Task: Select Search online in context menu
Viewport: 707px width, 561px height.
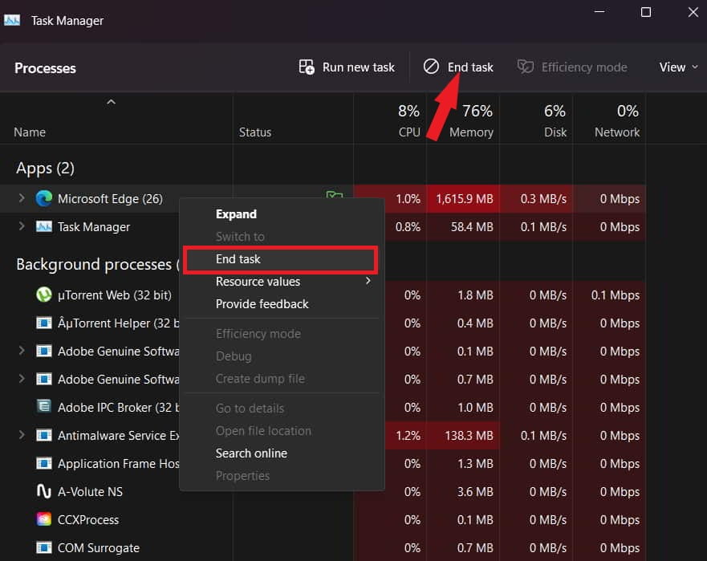Action: (x=251, y=453)
